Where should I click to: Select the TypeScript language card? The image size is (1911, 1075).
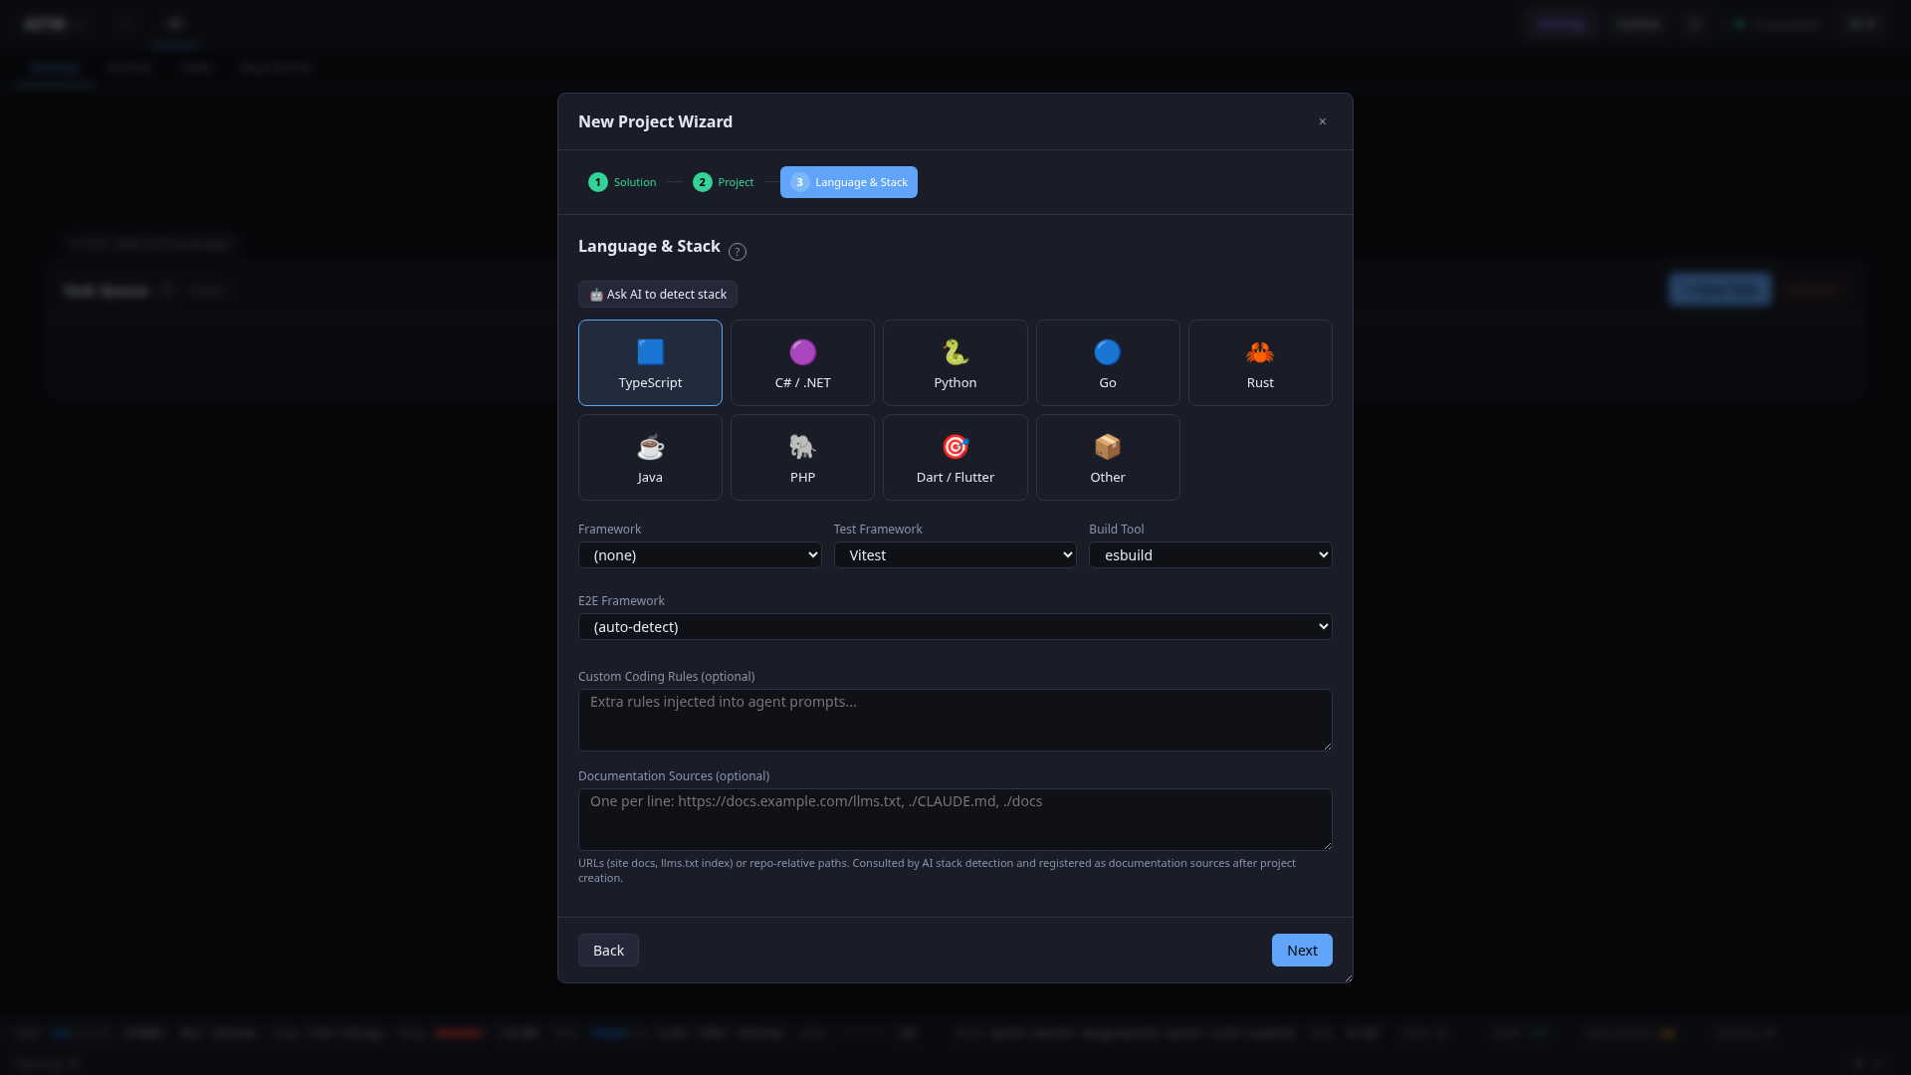[650, 362]
